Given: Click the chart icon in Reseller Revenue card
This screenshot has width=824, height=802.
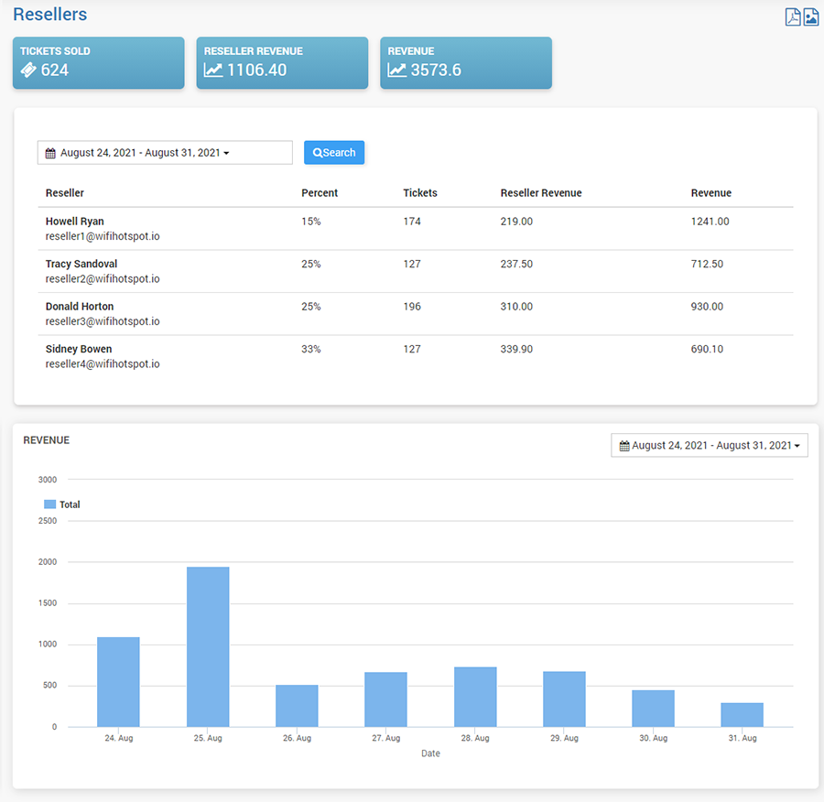Looking at the screenshot, I should pyautogui.click(x=212, y=70).
